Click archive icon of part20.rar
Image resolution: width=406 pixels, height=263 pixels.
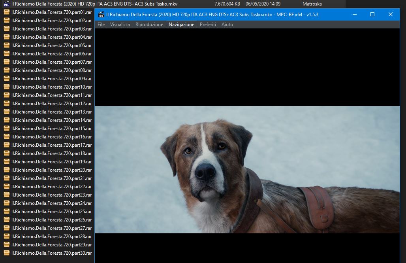[7, 170]
